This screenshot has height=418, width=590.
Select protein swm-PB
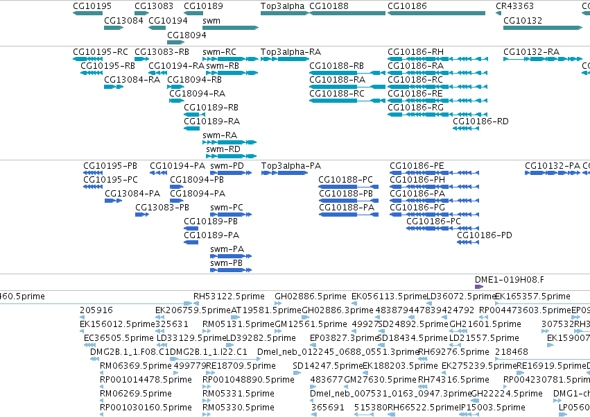coord(226,263)
